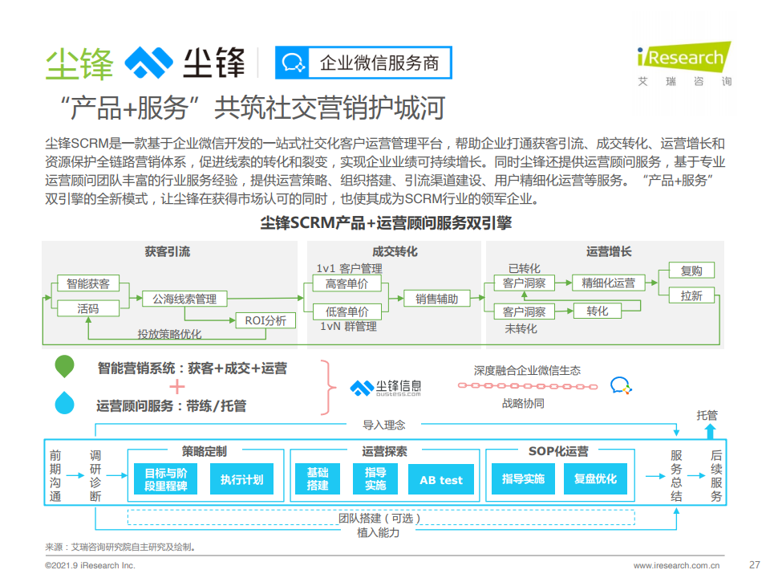Click the 基础搭建 blue block
The height and width of the screenshot is (578, 770).
[x=318, y=479]
